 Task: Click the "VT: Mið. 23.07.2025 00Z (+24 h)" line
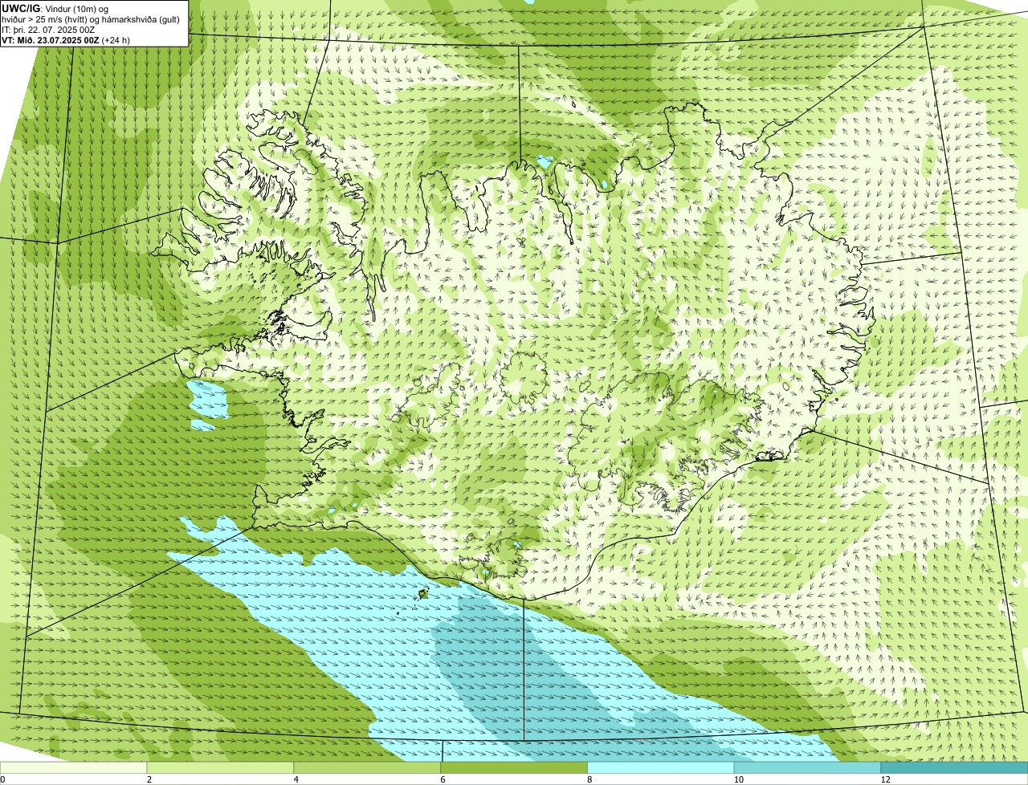pos(66,39)
